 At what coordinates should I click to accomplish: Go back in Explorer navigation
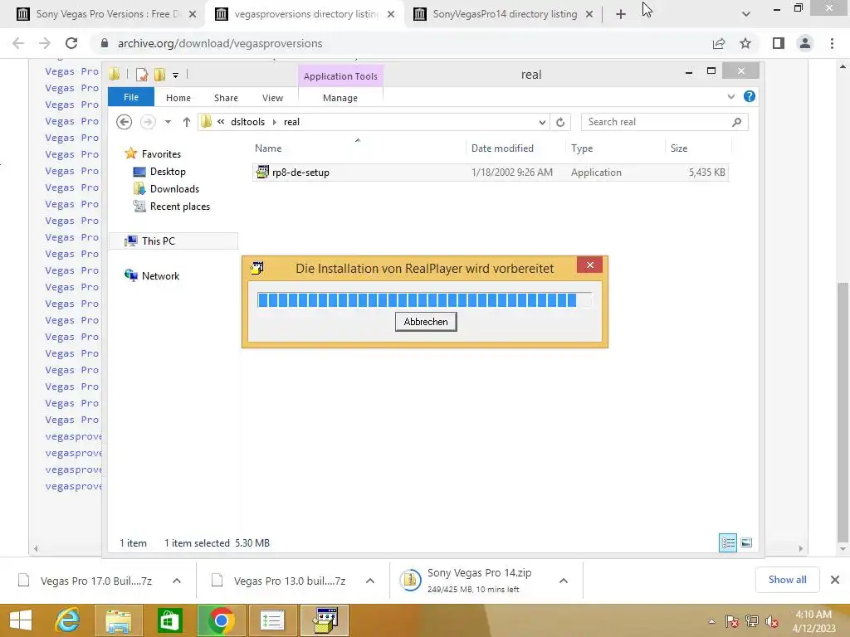click(125, 122)
